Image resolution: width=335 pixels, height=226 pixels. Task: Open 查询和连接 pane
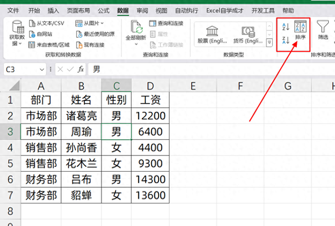tap(166, 24)
